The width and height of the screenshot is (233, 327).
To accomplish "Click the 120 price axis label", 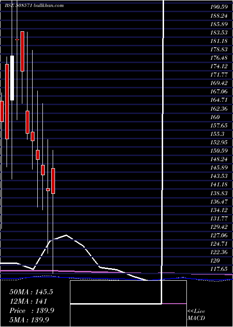I will tap(215, 261).
